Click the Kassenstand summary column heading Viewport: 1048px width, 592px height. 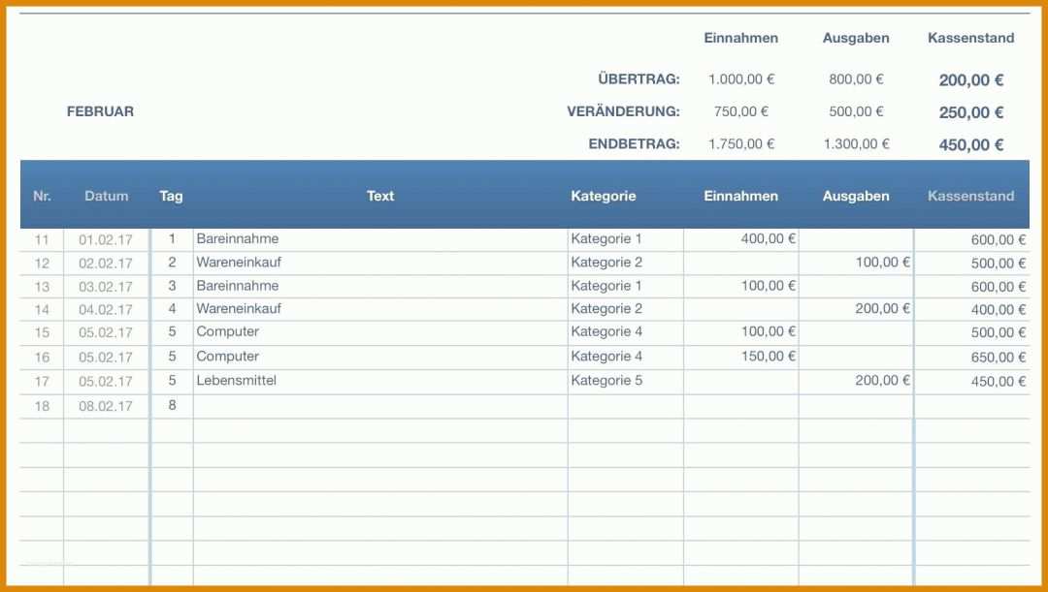click(971, 38)
